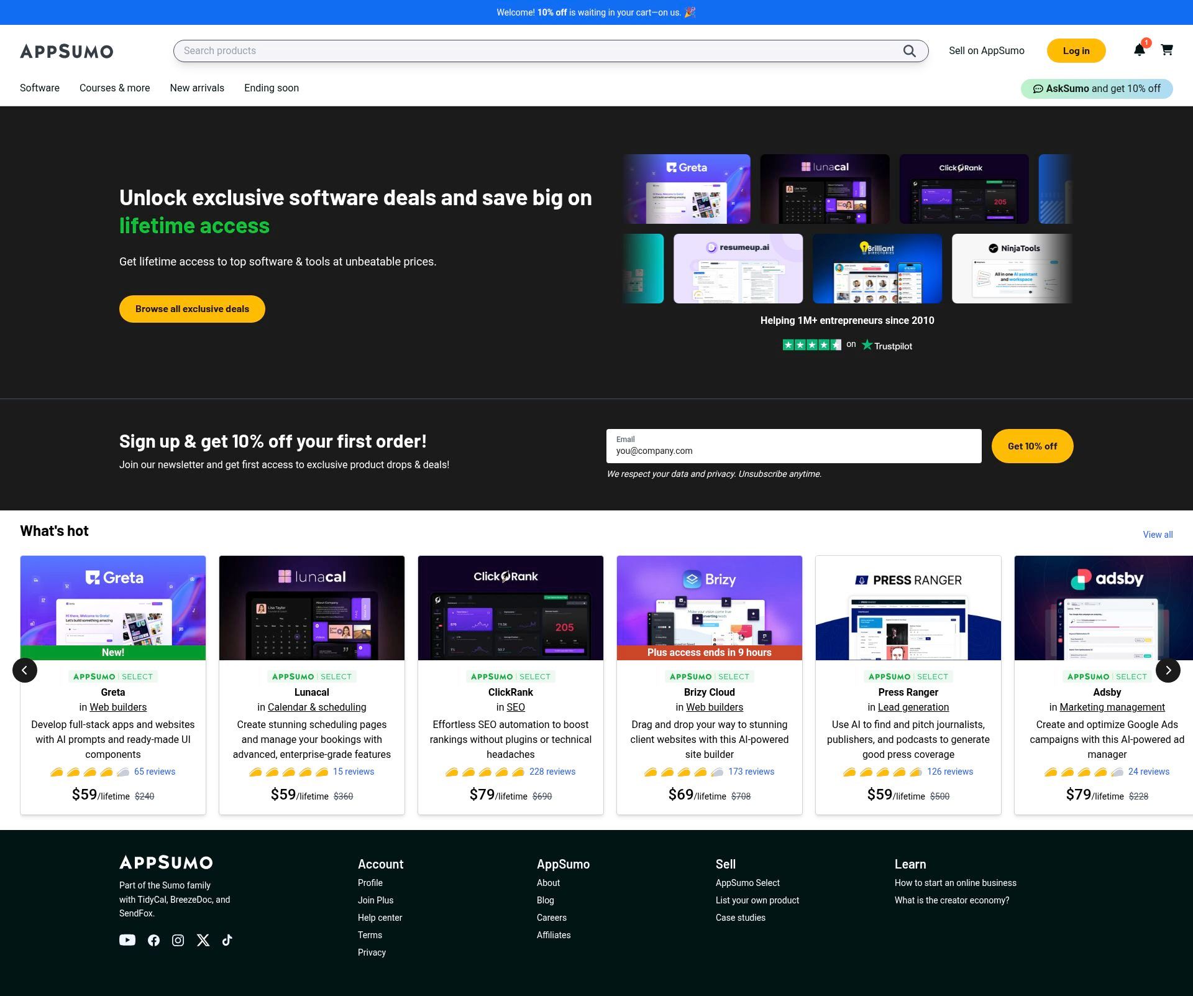Click Calendar & scheduling category link
Image resolution: width=1193 pixels, height=996 pixels.
(317, 707)
